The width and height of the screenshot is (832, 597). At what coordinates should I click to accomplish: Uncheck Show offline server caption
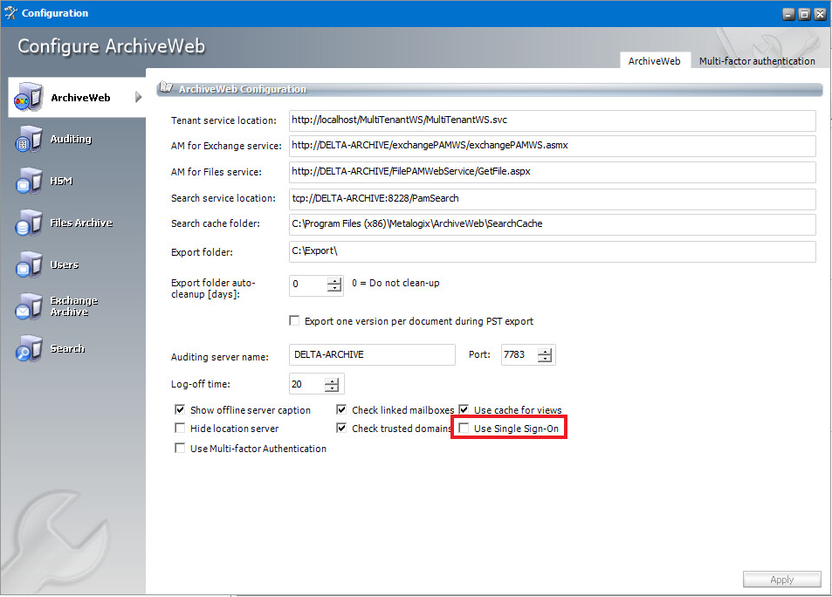(180, 409)
